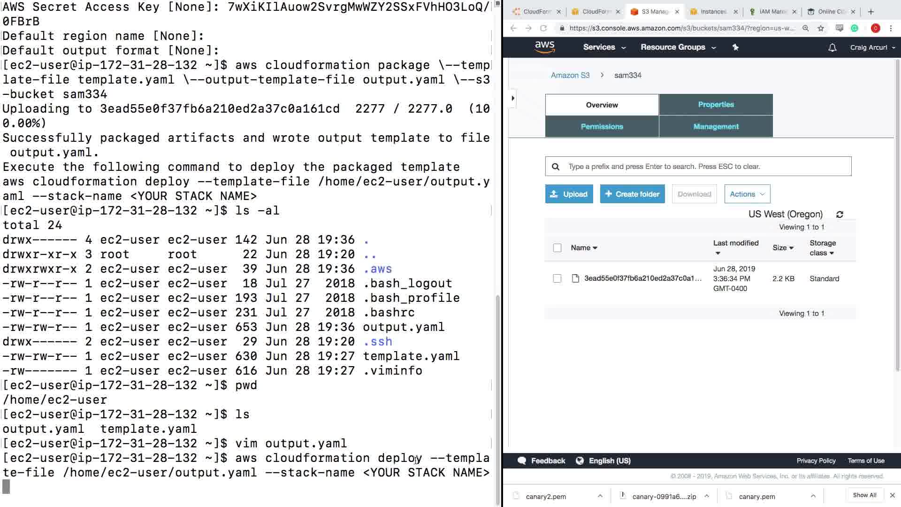This screenshot has height=507, width=901.
Task: Switch to the Permissions tab
Action: [602, 127]
